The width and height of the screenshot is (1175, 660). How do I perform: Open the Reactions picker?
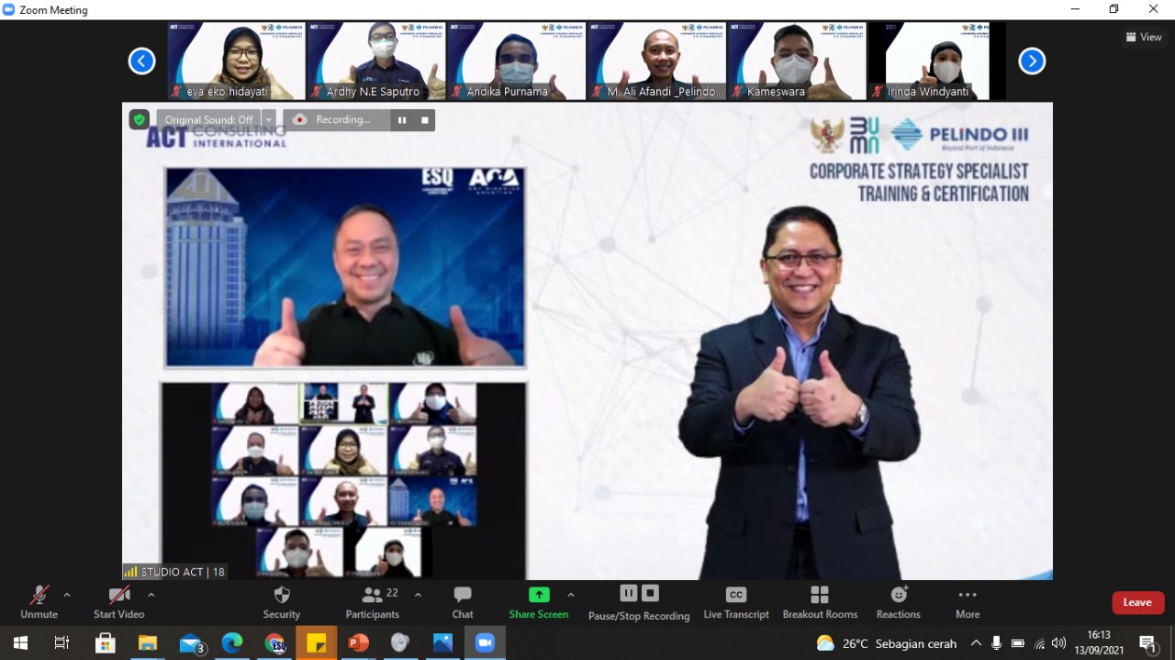coord(898,601)
